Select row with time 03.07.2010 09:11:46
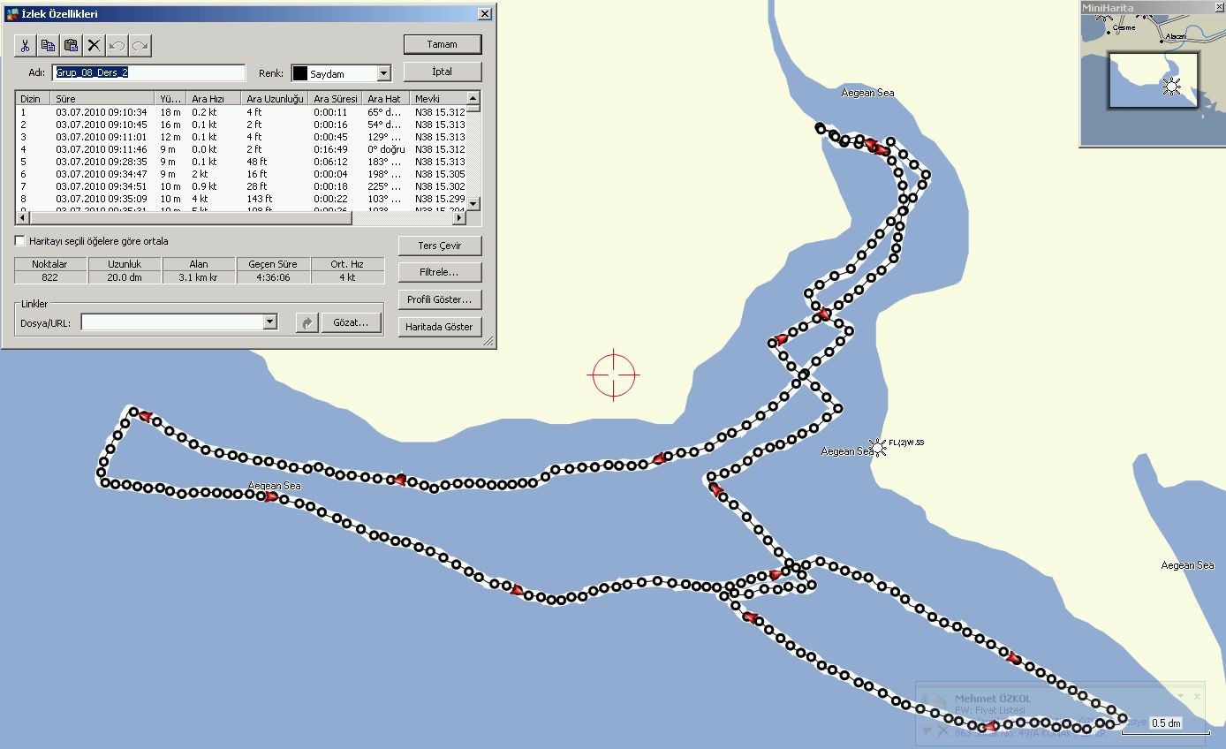Screen dimensions: 1226x749 241,149
